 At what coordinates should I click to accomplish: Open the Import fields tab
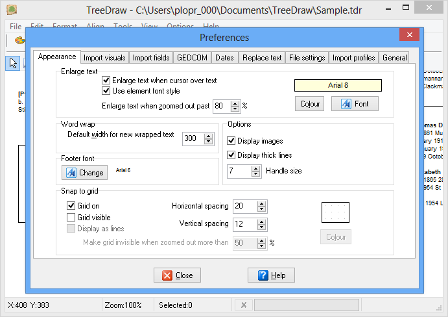151,58
